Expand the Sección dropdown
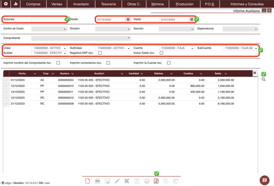 (x=177, y=29)
